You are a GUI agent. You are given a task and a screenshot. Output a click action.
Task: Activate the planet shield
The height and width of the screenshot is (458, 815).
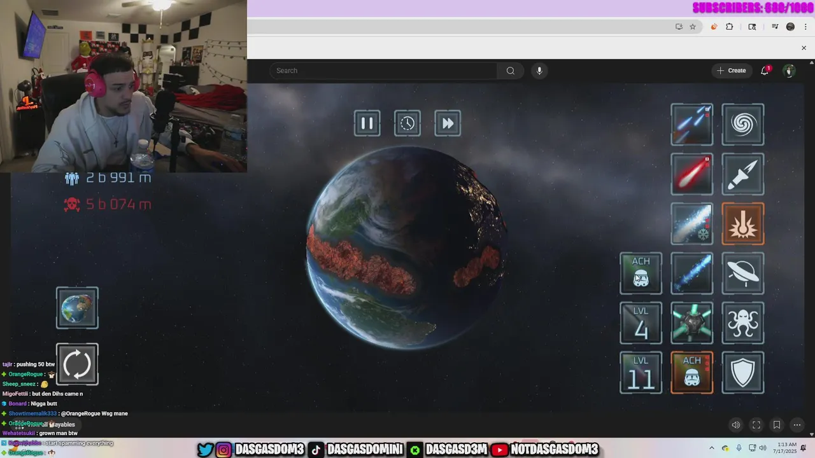[x=743, y=373]
